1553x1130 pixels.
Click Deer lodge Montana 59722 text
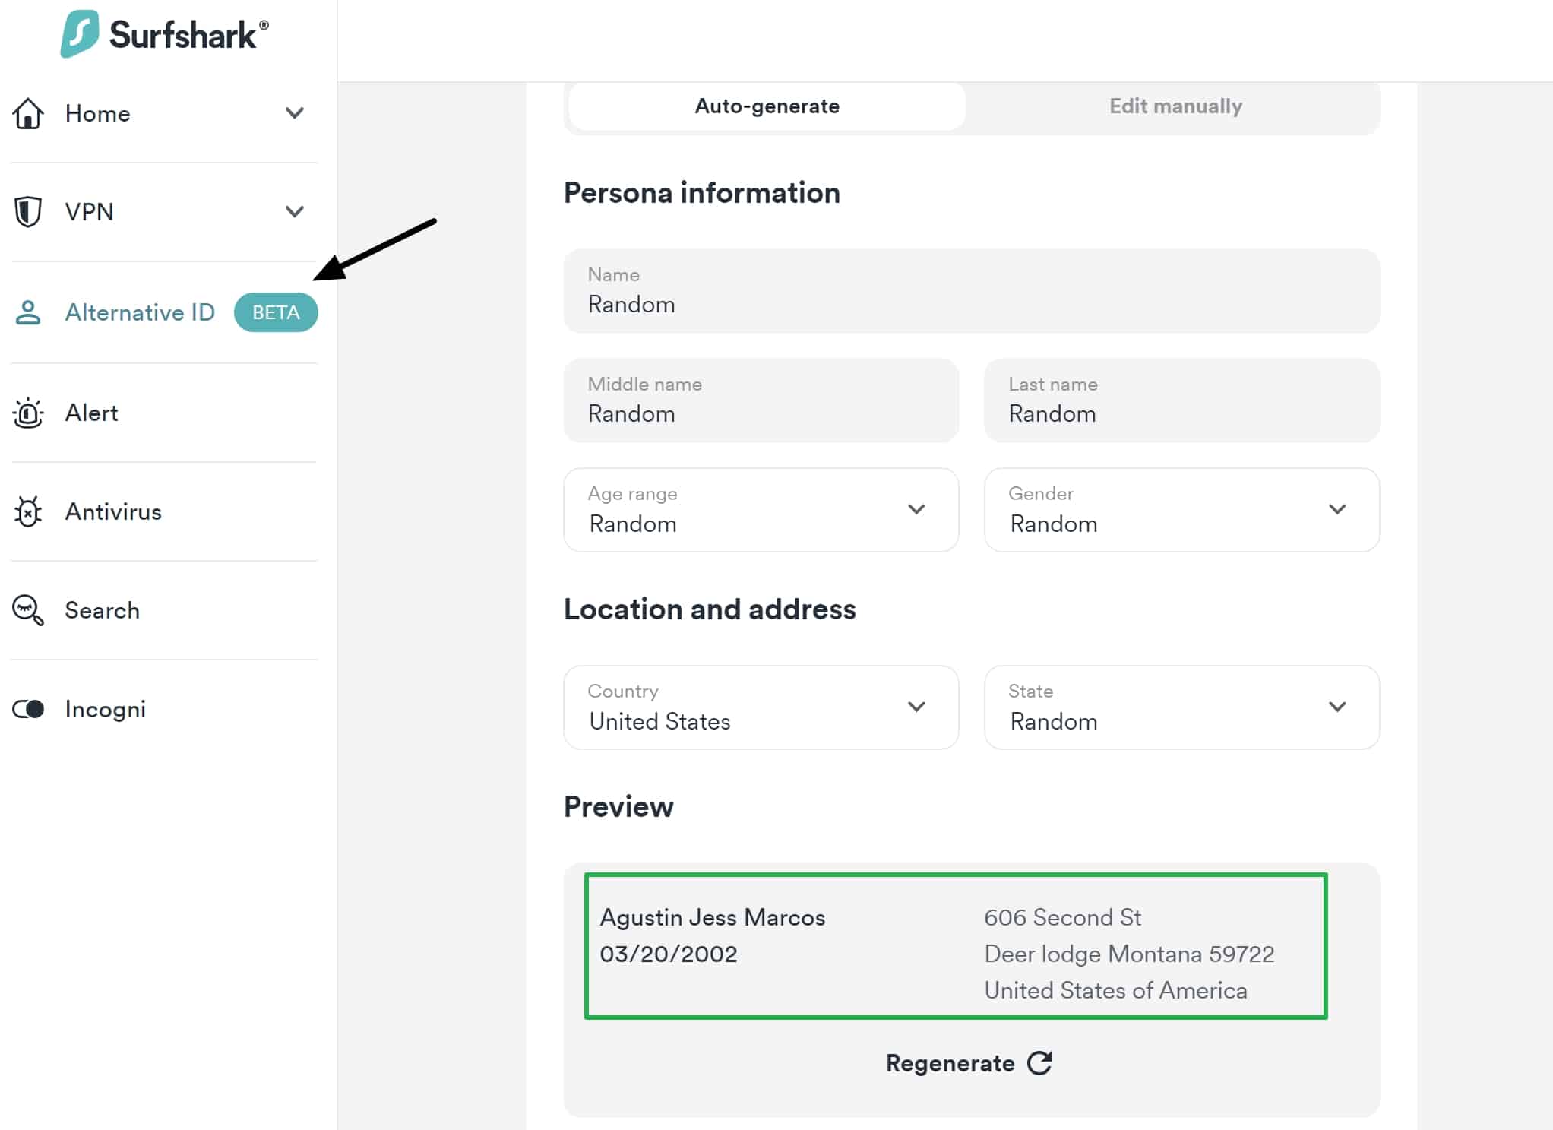(x=1129, y=954)
